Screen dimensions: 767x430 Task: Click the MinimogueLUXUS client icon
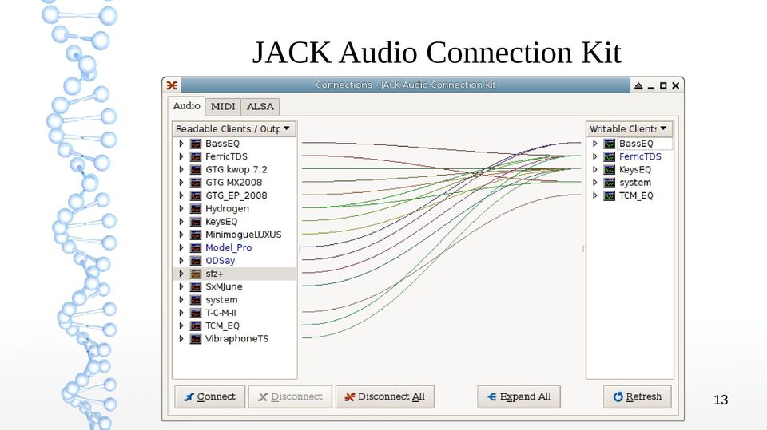click(x=196, y=235)
